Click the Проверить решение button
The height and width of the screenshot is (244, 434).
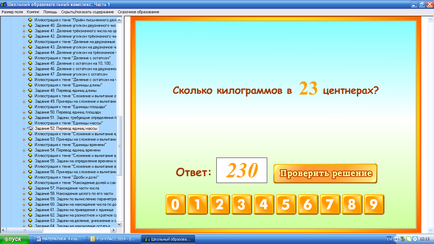click(x=325, y=174)
